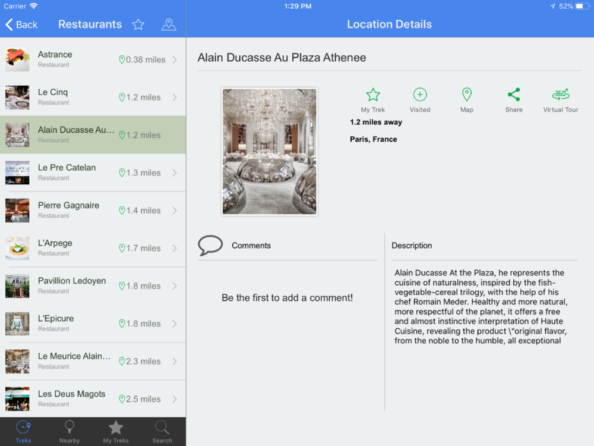
Task: Switch to the Search tab
Action: [x=162, y=432]
